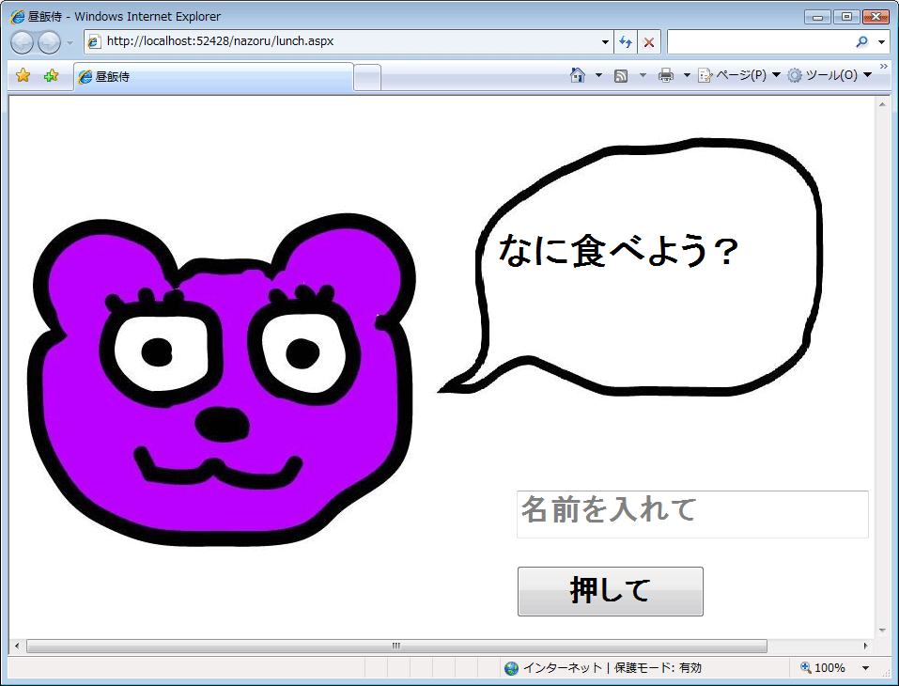Minimize the Internet Explorer window

817,17
